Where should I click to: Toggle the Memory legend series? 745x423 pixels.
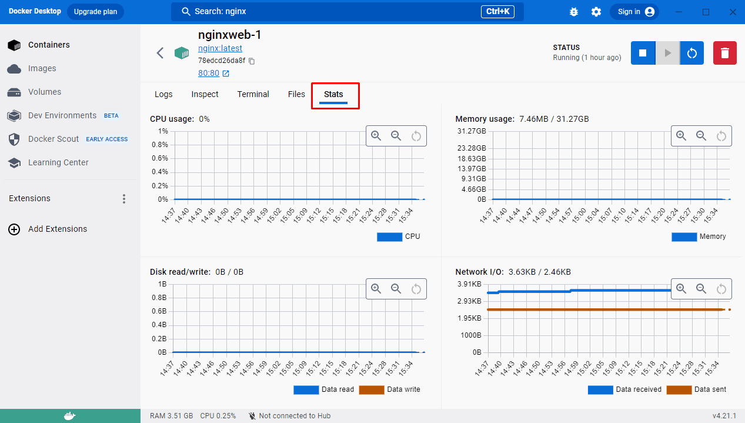(699, 237)
